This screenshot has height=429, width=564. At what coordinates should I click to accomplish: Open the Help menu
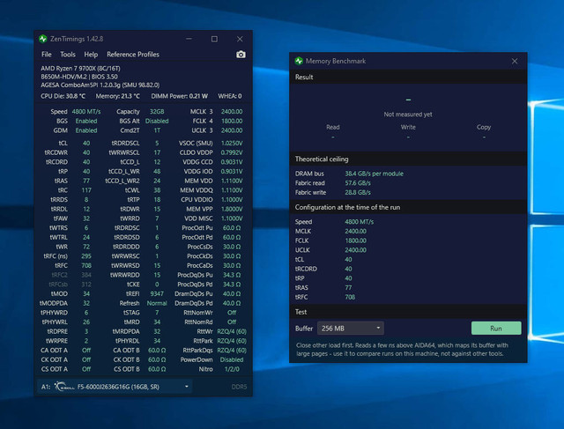coord(91,55)
